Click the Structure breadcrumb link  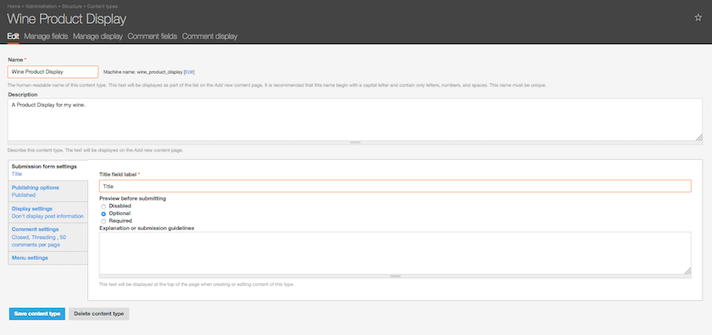click(x=72, y=7)
